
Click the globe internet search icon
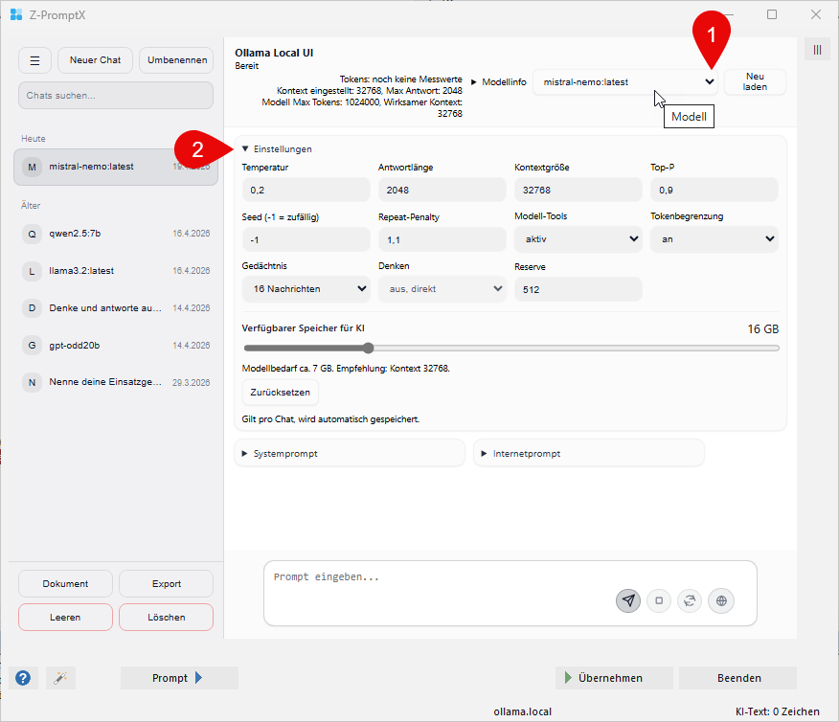pyautogui.click(x=720, y=600)
